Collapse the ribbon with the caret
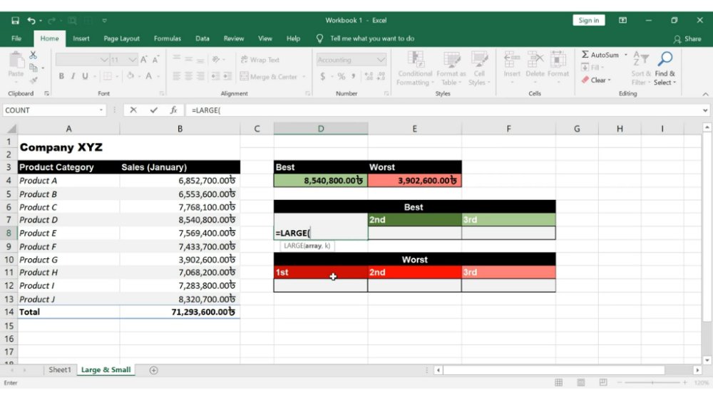713x400 pixels. point(705,94)
